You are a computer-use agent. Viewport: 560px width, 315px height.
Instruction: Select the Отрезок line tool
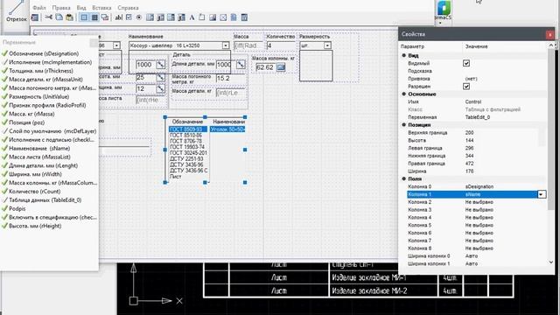16,11
